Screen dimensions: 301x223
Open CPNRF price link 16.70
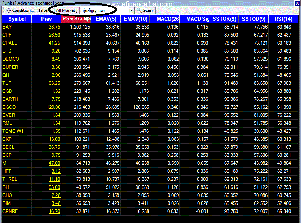[x=54, y=212]
